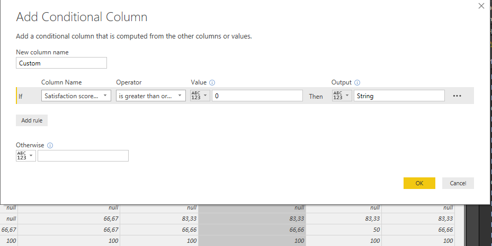Select the highlighted cell with value 66,66
492x246 pixels.
click(x=252, y=230)
